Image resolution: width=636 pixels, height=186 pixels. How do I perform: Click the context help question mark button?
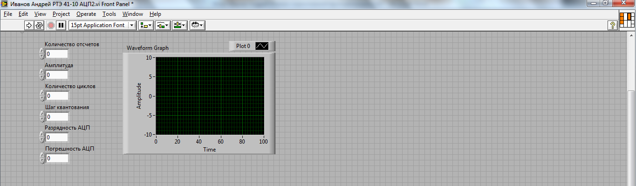[x=613, y=25]
